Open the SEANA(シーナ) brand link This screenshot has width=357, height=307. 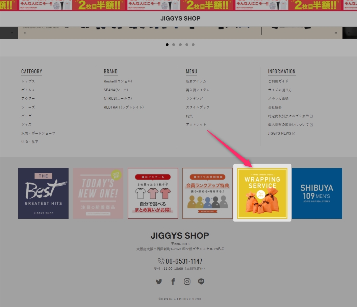[x=116, y=90]
